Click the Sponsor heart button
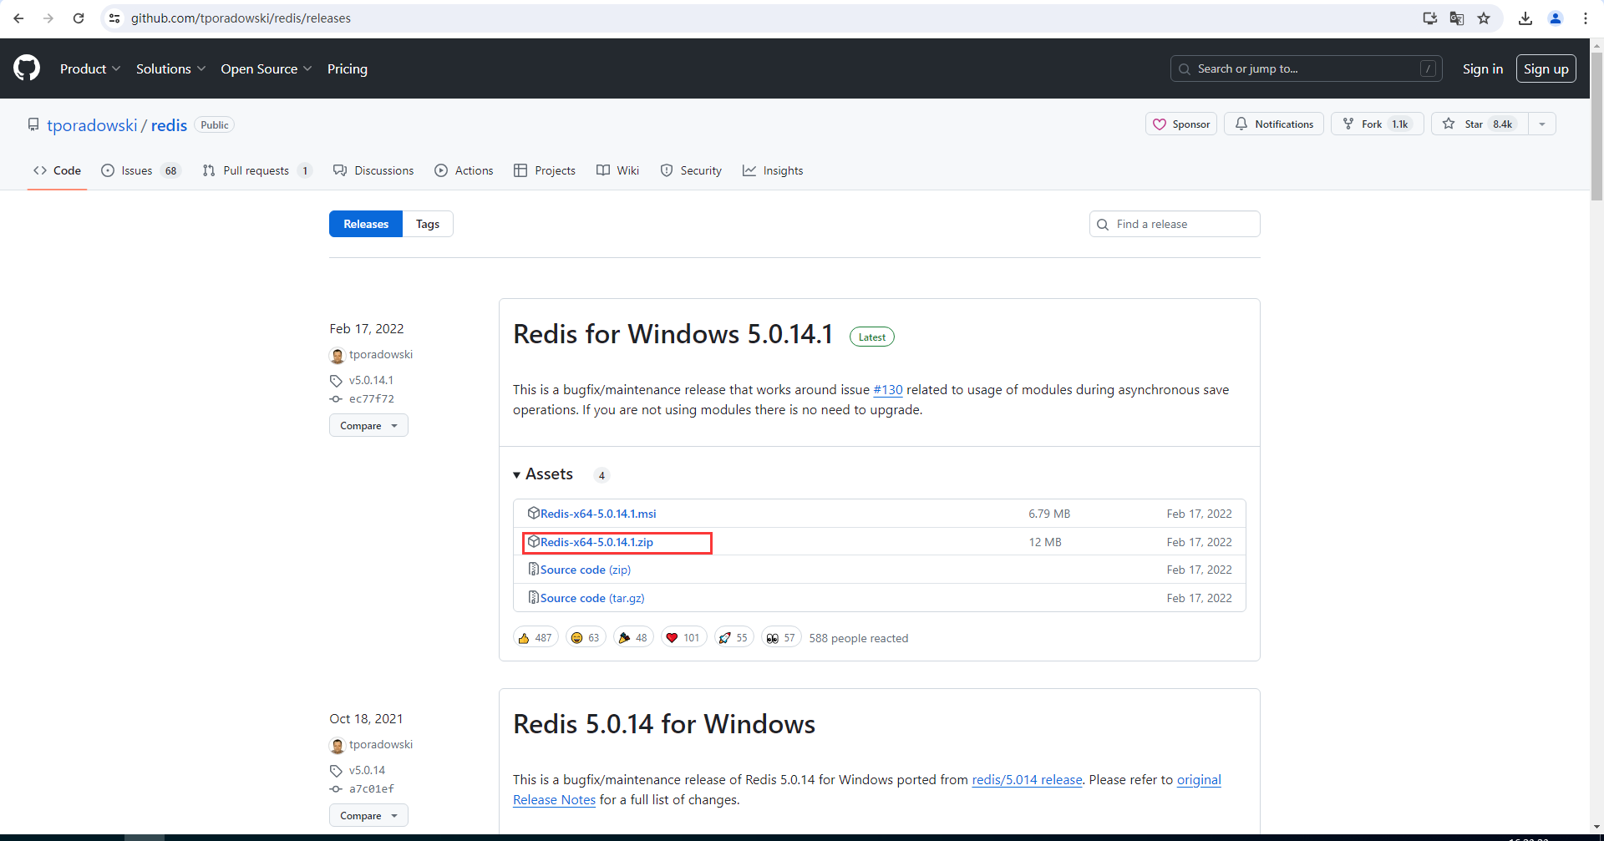 (1181, 124)
